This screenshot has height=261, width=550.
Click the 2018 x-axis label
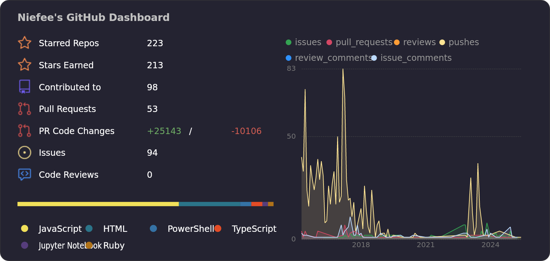(361, 245)
